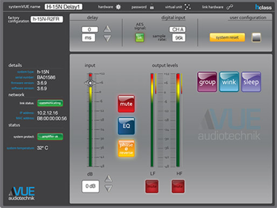Click the firmware version value 3.6.9

point(42,83)
